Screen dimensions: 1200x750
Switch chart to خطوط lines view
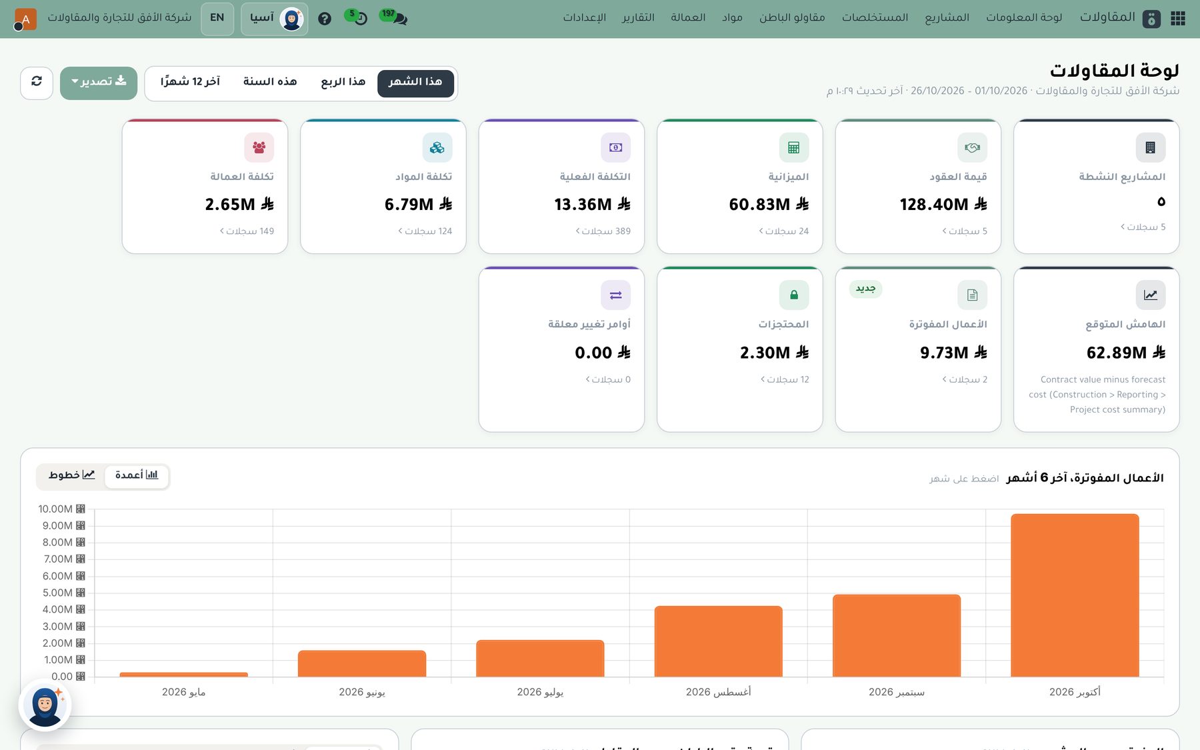pos(71,476)
